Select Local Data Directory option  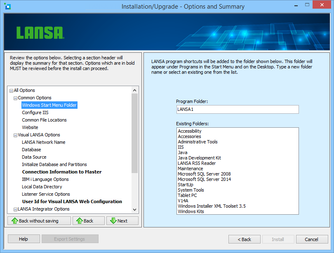pos(42,187)
